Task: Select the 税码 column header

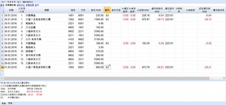Action: click(x=107, y=10)
